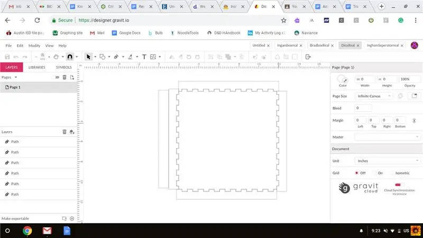Open the Edit menu
423x238 pixels.
coord(20,45)
